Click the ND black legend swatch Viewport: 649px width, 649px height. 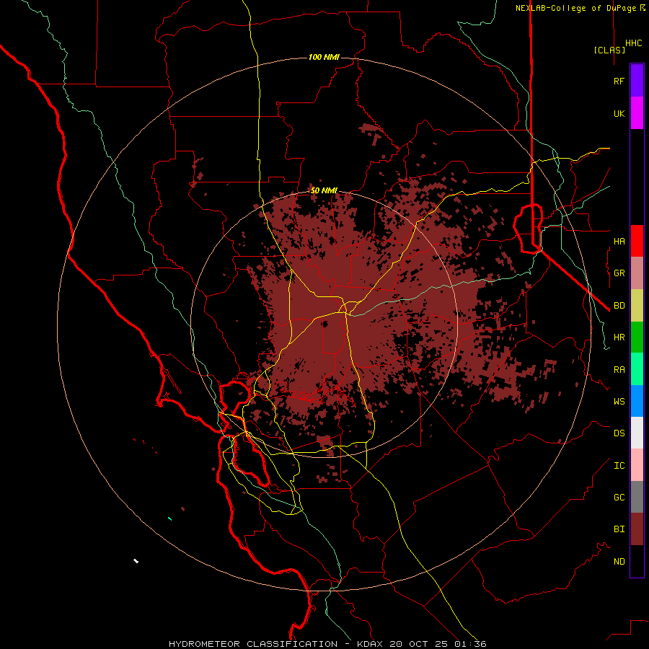(637, 561)
